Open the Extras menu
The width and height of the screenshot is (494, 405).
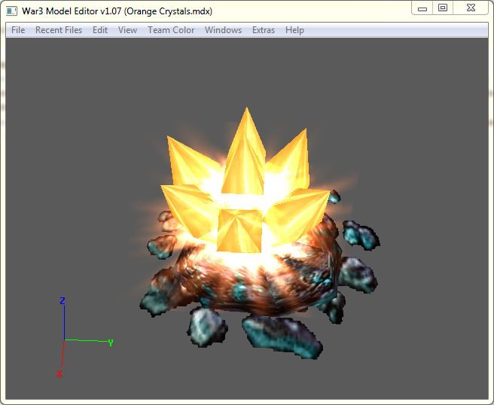[x=264, y=30]
